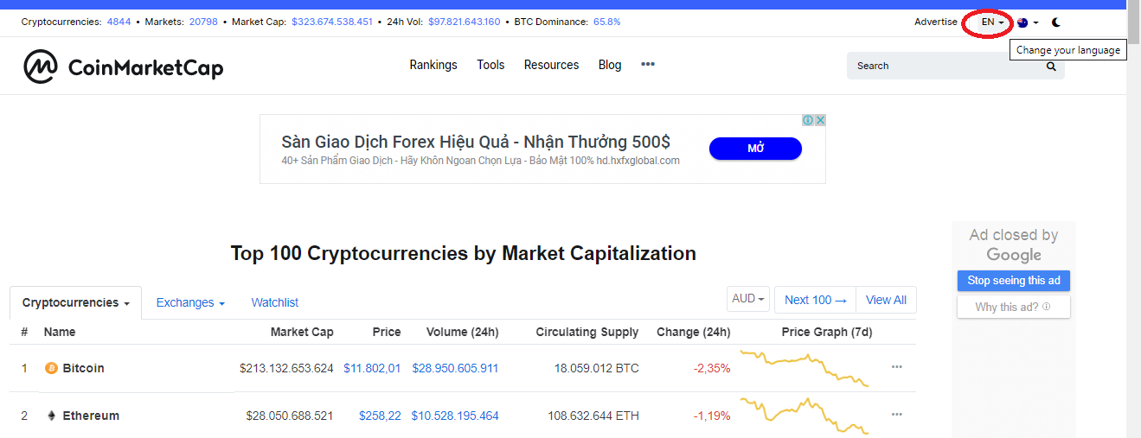
Task: Sort table by Volume (24h) column
Action: click(462, 332)
